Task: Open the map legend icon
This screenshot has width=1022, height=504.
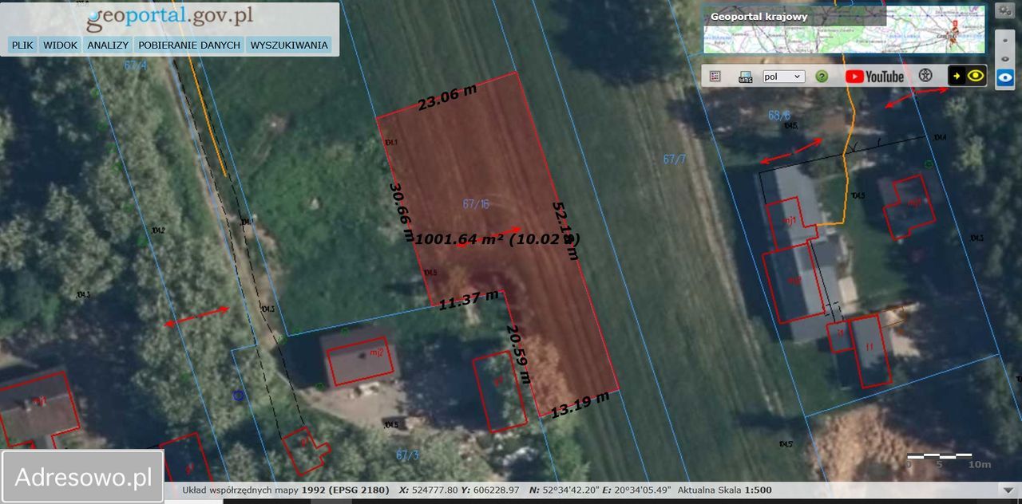Action: click(x=715, y=77)
